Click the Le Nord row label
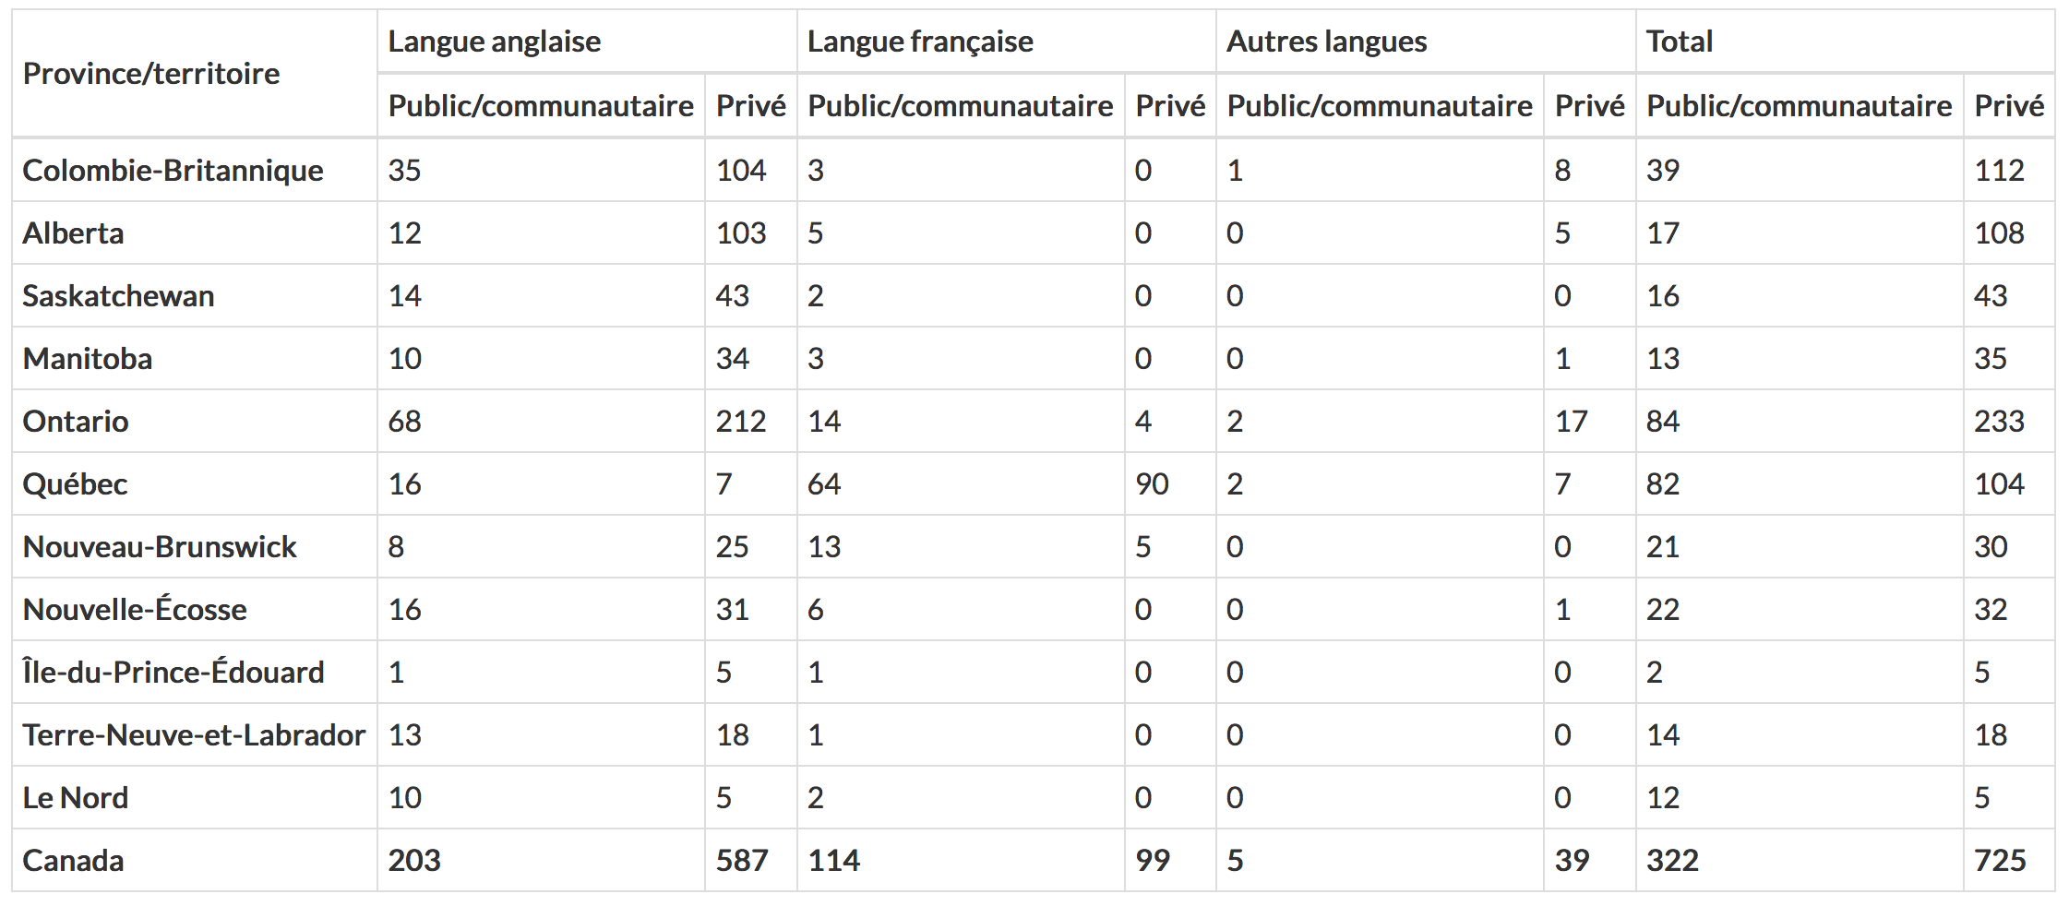Screen dimensions: 2069x906 point(76,798)
